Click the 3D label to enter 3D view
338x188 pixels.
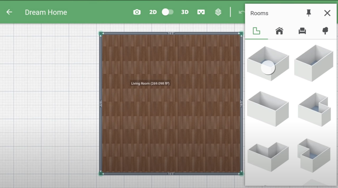(x=185, y=12)
